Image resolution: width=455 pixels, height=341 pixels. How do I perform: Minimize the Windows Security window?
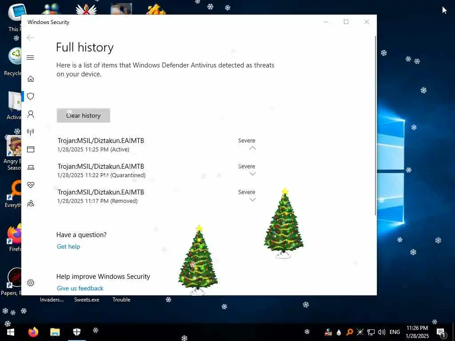tap(326, 22)
